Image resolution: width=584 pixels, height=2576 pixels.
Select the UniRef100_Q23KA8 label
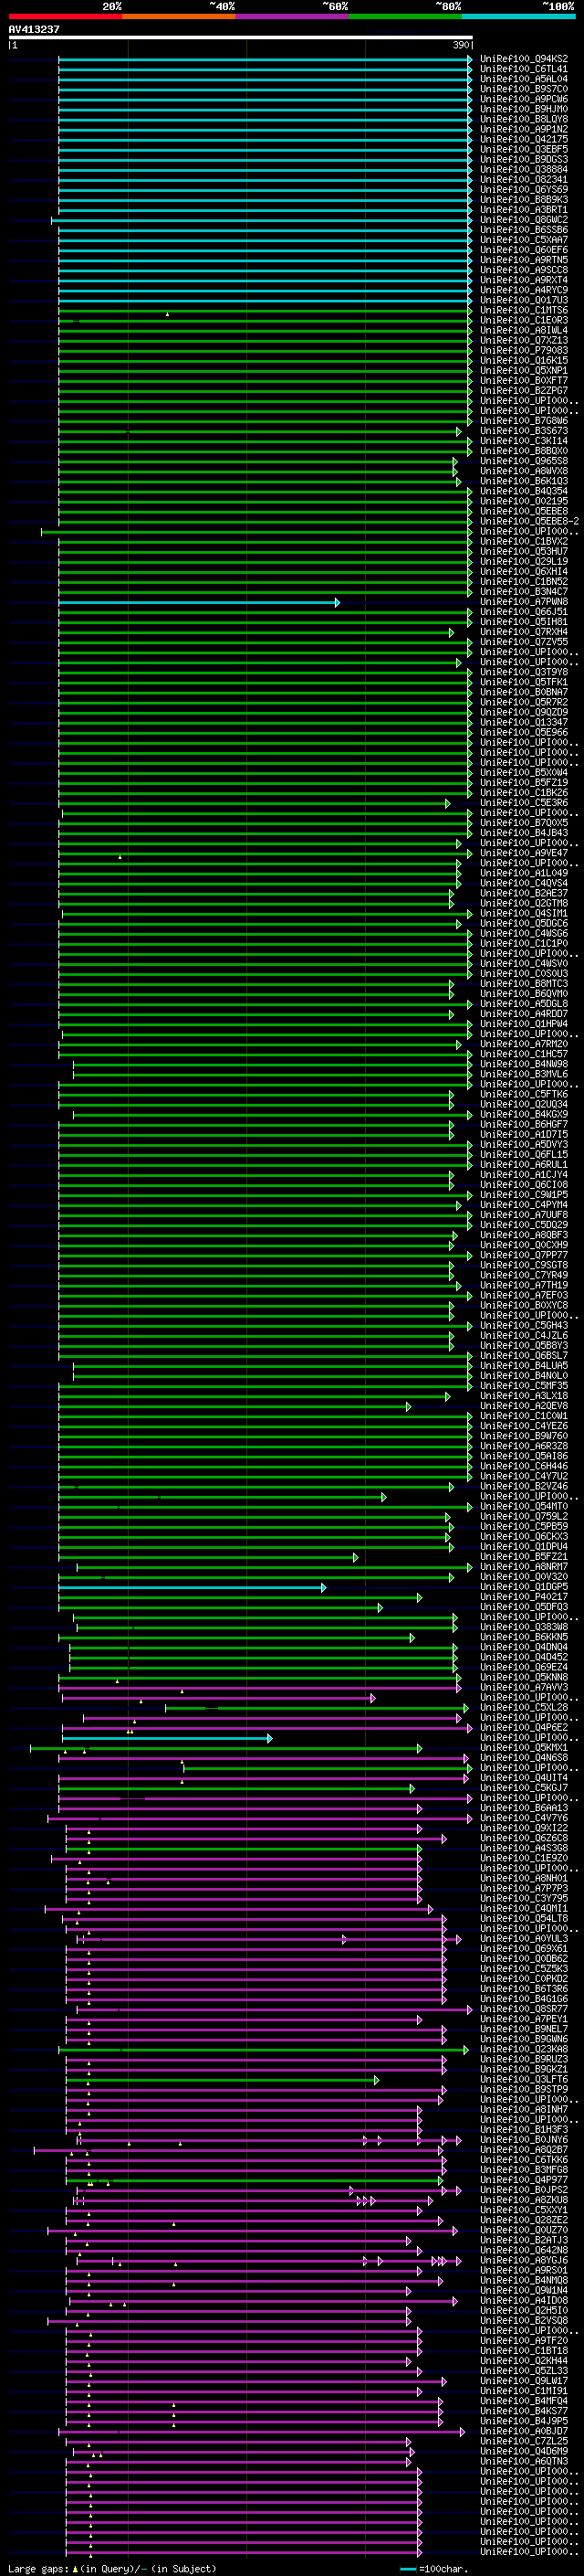click(524, 2049)
